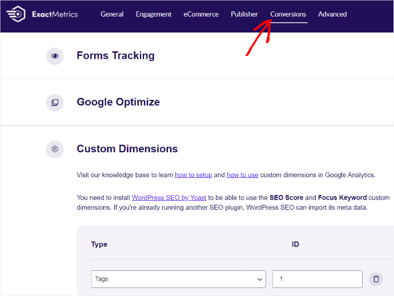Go to the eCommerce tab
394x296 pixels.
pos(201,14)
